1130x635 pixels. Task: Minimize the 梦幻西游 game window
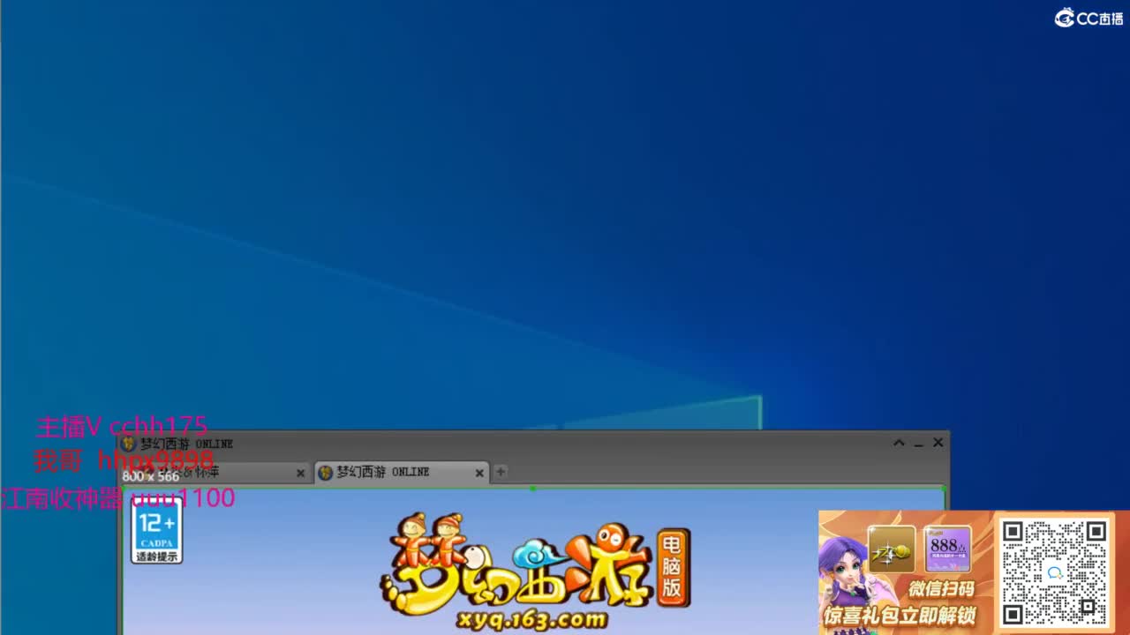coord(918,444)
